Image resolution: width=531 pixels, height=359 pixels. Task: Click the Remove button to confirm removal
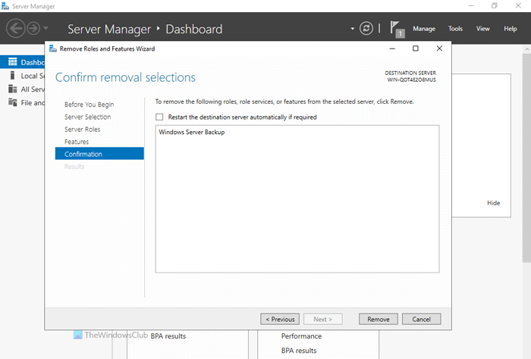[x=379, y=319]
